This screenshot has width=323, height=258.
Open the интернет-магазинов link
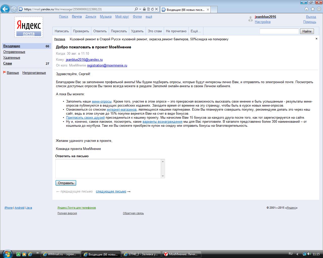pos(122,110)
